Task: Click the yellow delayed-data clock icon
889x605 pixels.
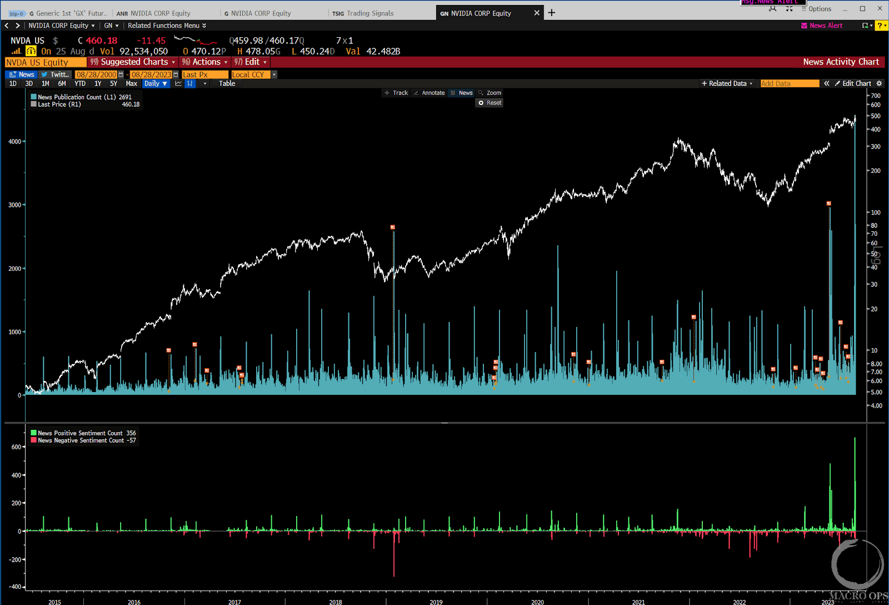Action: coord(31,51)
